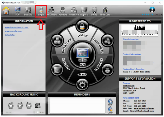Select the LOG IN padlock on the wheel
The image size is (164, 117).
[x=82, y=26]
